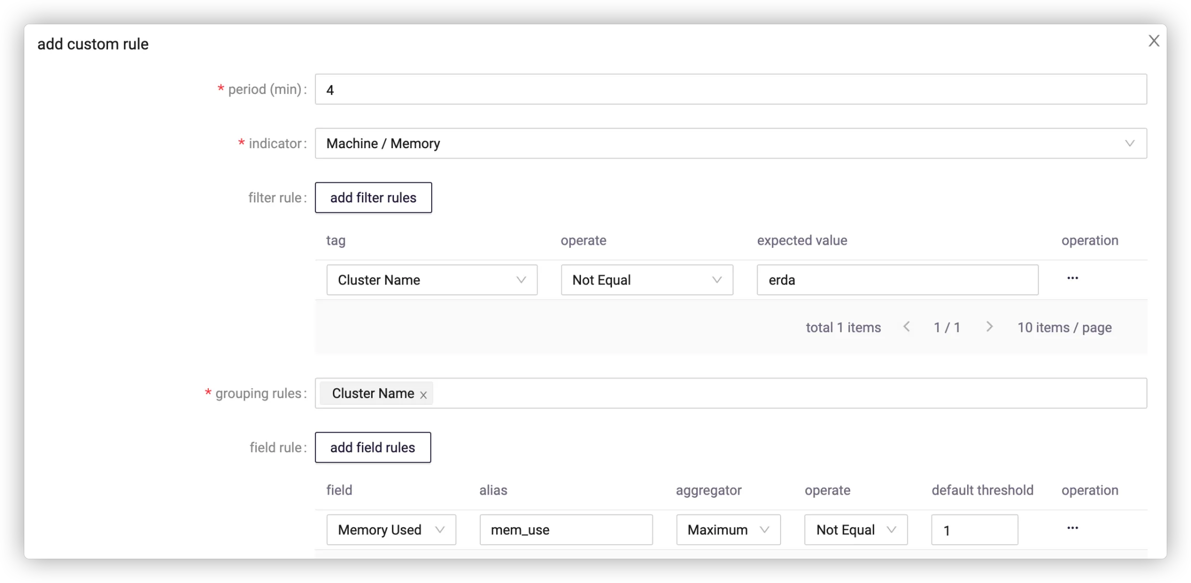Open the Maximum aggregator dropdown
1191x583 pixels.
(728, 530)
